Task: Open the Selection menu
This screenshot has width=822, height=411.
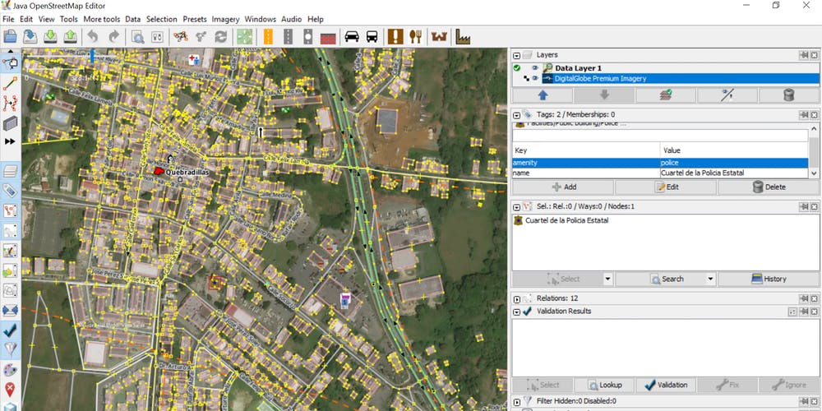Action: click(x=161, y=19)
